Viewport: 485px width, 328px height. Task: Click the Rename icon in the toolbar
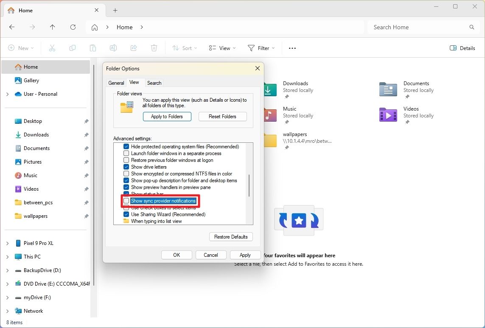point(113,48)
